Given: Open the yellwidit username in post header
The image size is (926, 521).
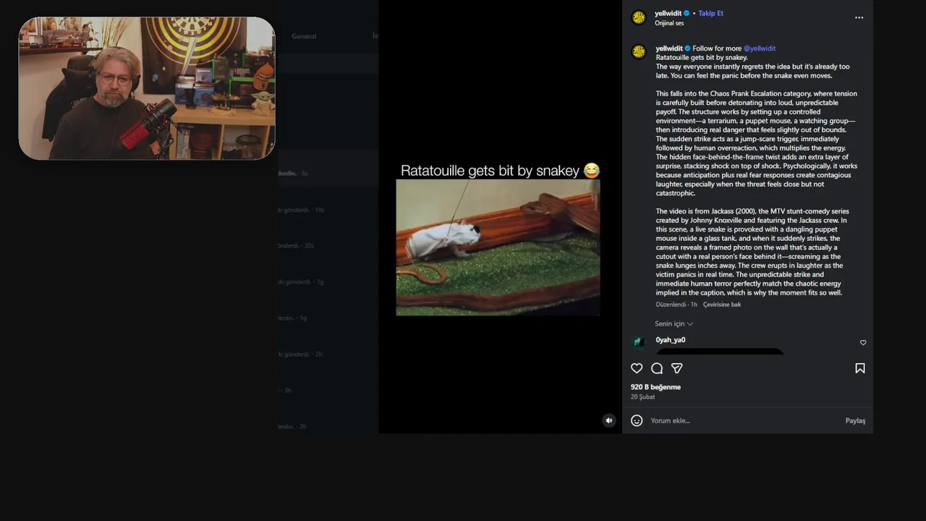Looking at the screenshot, I should coord(668,13).
